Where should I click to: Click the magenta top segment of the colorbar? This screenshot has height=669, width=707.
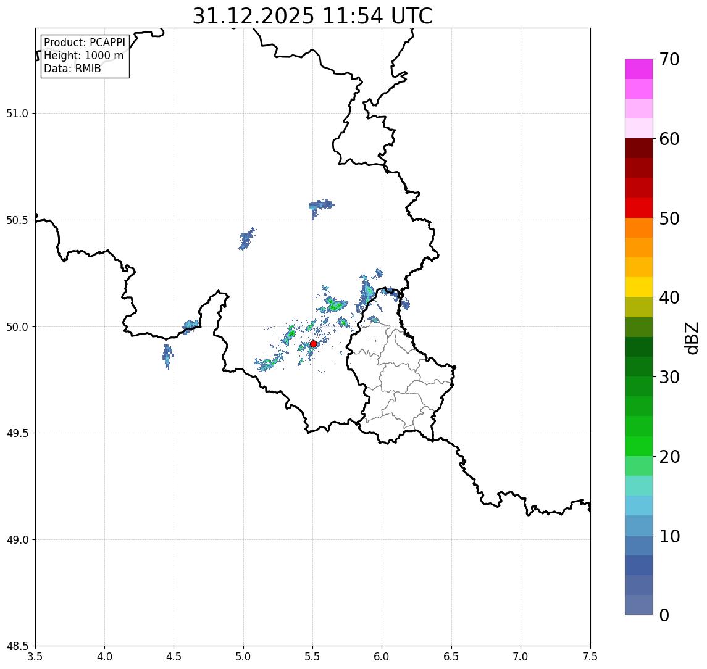[x=639, y=69]
